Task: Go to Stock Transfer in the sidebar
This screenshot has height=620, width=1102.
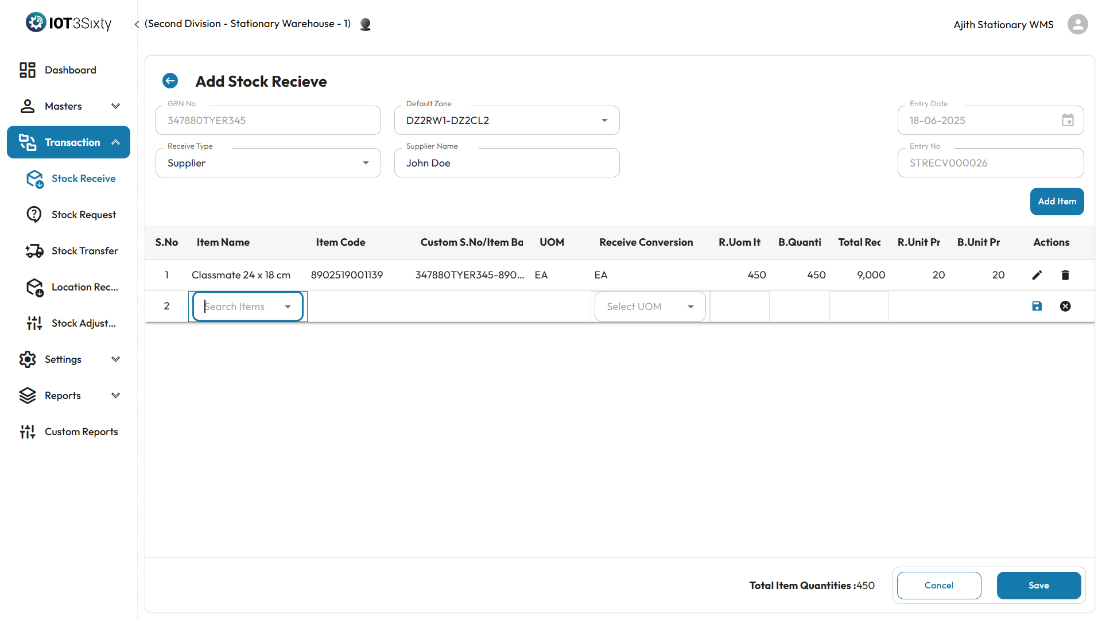Action: click(x=84, y=251)
